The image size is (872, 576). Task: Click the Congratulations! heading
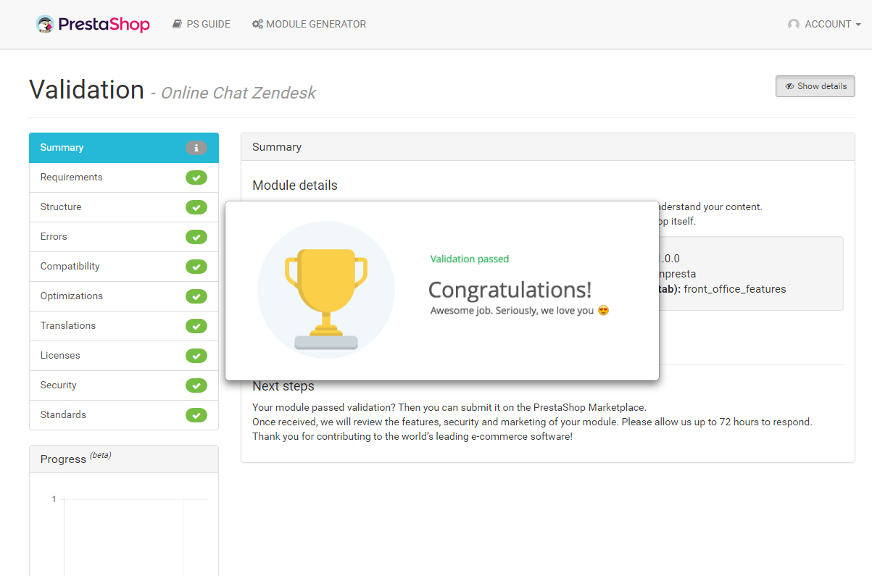(x=510, y=290)
